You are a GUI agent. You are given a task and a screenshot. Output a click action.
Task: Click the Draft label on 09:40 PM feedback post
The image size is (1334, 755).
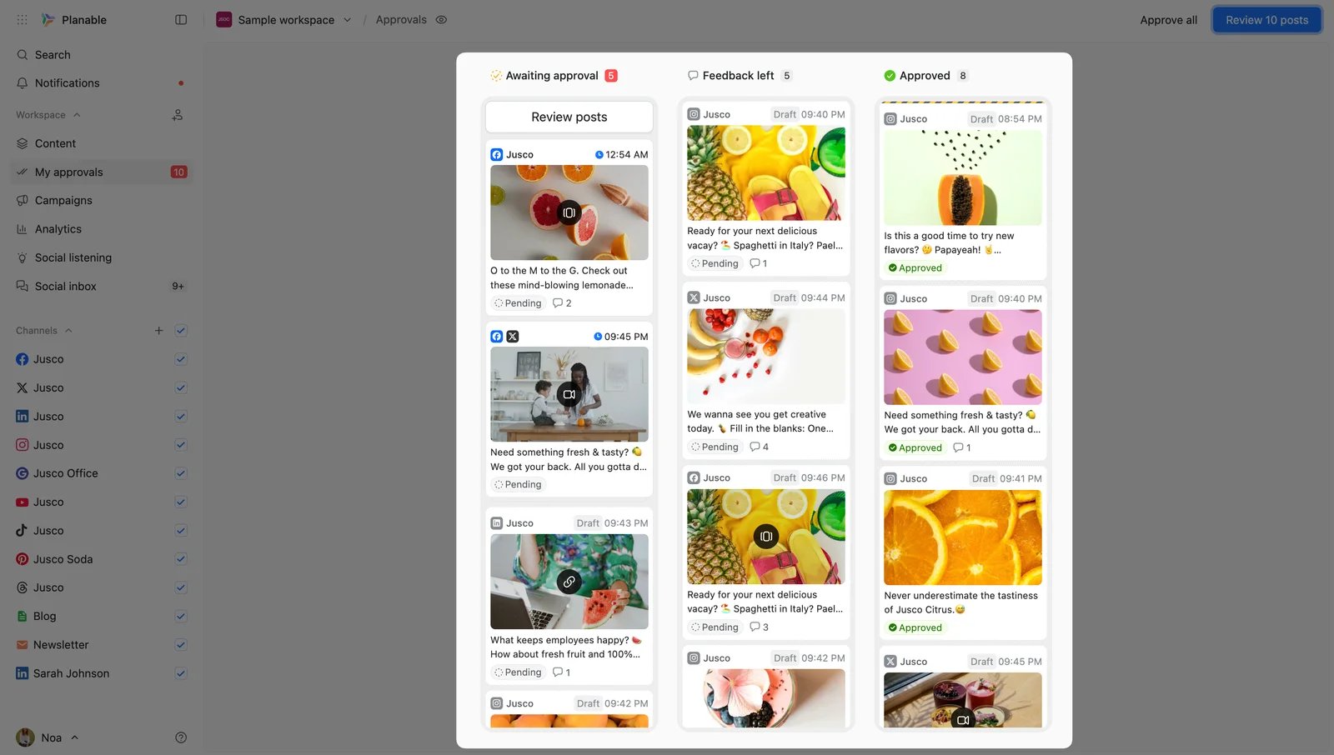point(785,115)
